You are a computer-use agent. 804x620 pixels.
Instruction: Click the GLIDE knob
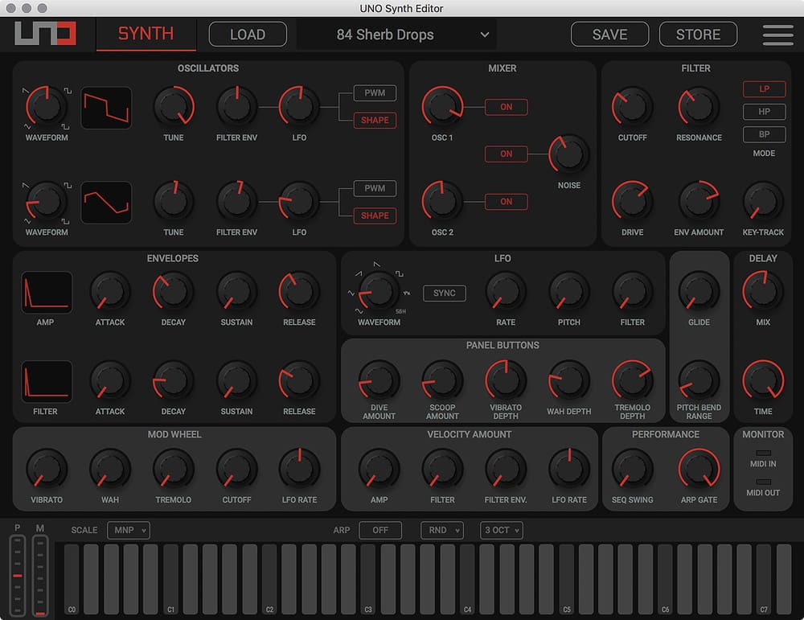(699, 291)
